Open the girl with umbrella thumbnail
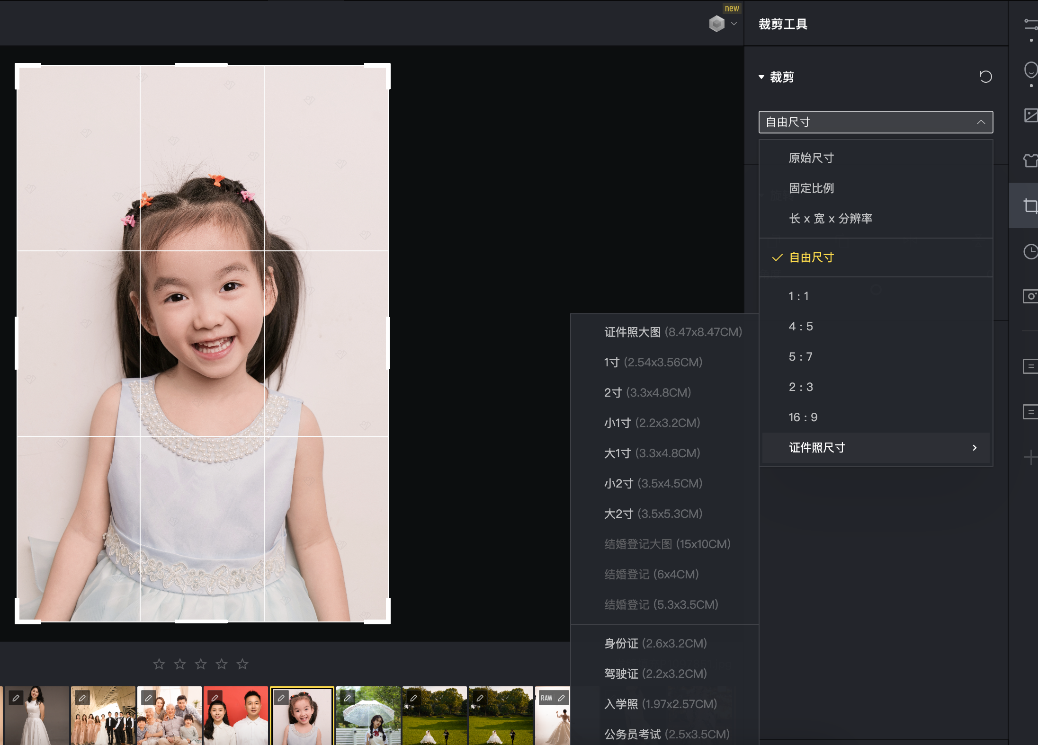Viewport: 1038px width, 745px height. [x=368, y=716]
